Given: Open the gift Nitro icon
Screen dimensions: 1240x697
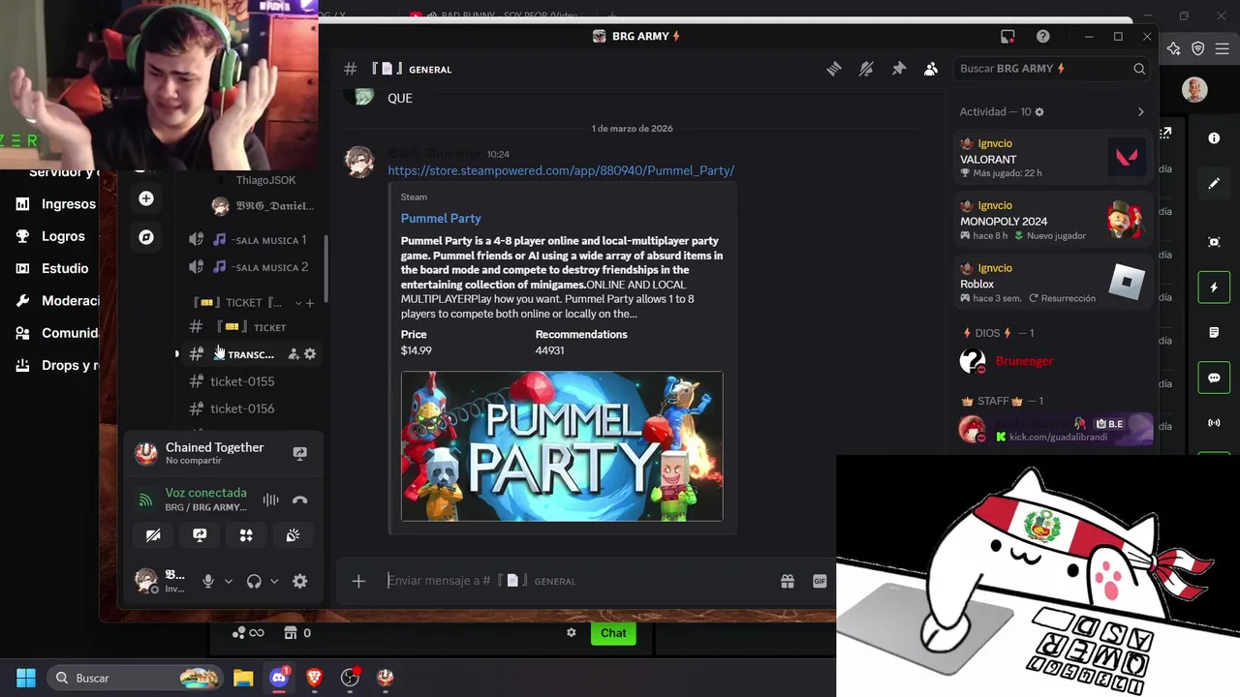Looking at the screenshot, I should tap(788, 581).
